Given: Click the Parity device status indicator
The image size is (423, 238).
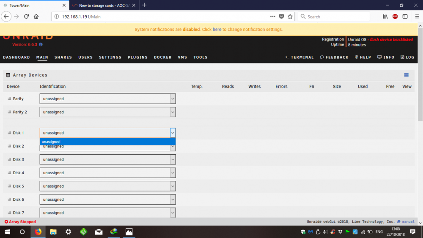Looking at the screenshot, I should [9, 98].
